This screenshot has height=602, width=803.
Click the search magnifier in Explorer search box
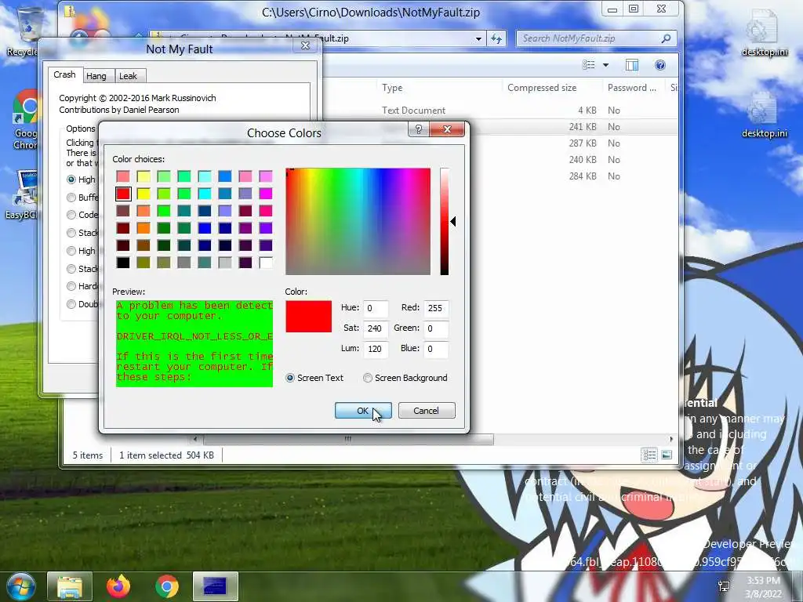coord(666,38)
